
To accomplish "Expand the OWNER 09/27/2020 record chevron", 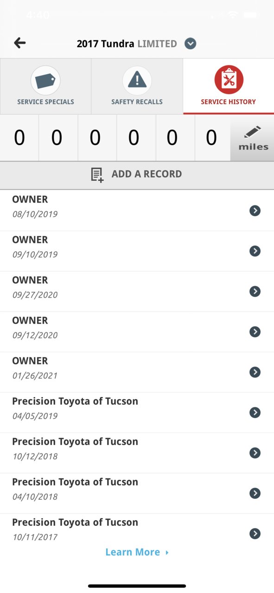I will coord(255,291).
